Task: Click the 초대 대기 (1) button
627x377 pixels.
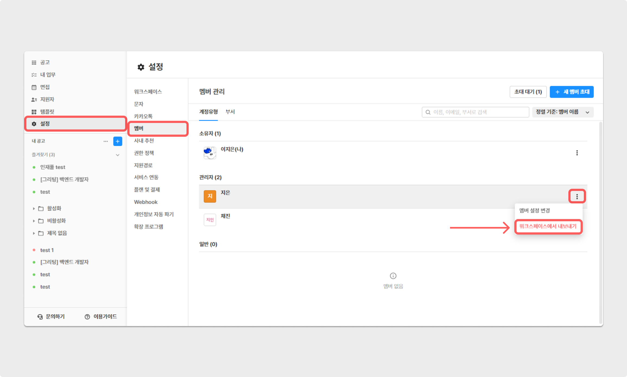Action: [528, 92]
